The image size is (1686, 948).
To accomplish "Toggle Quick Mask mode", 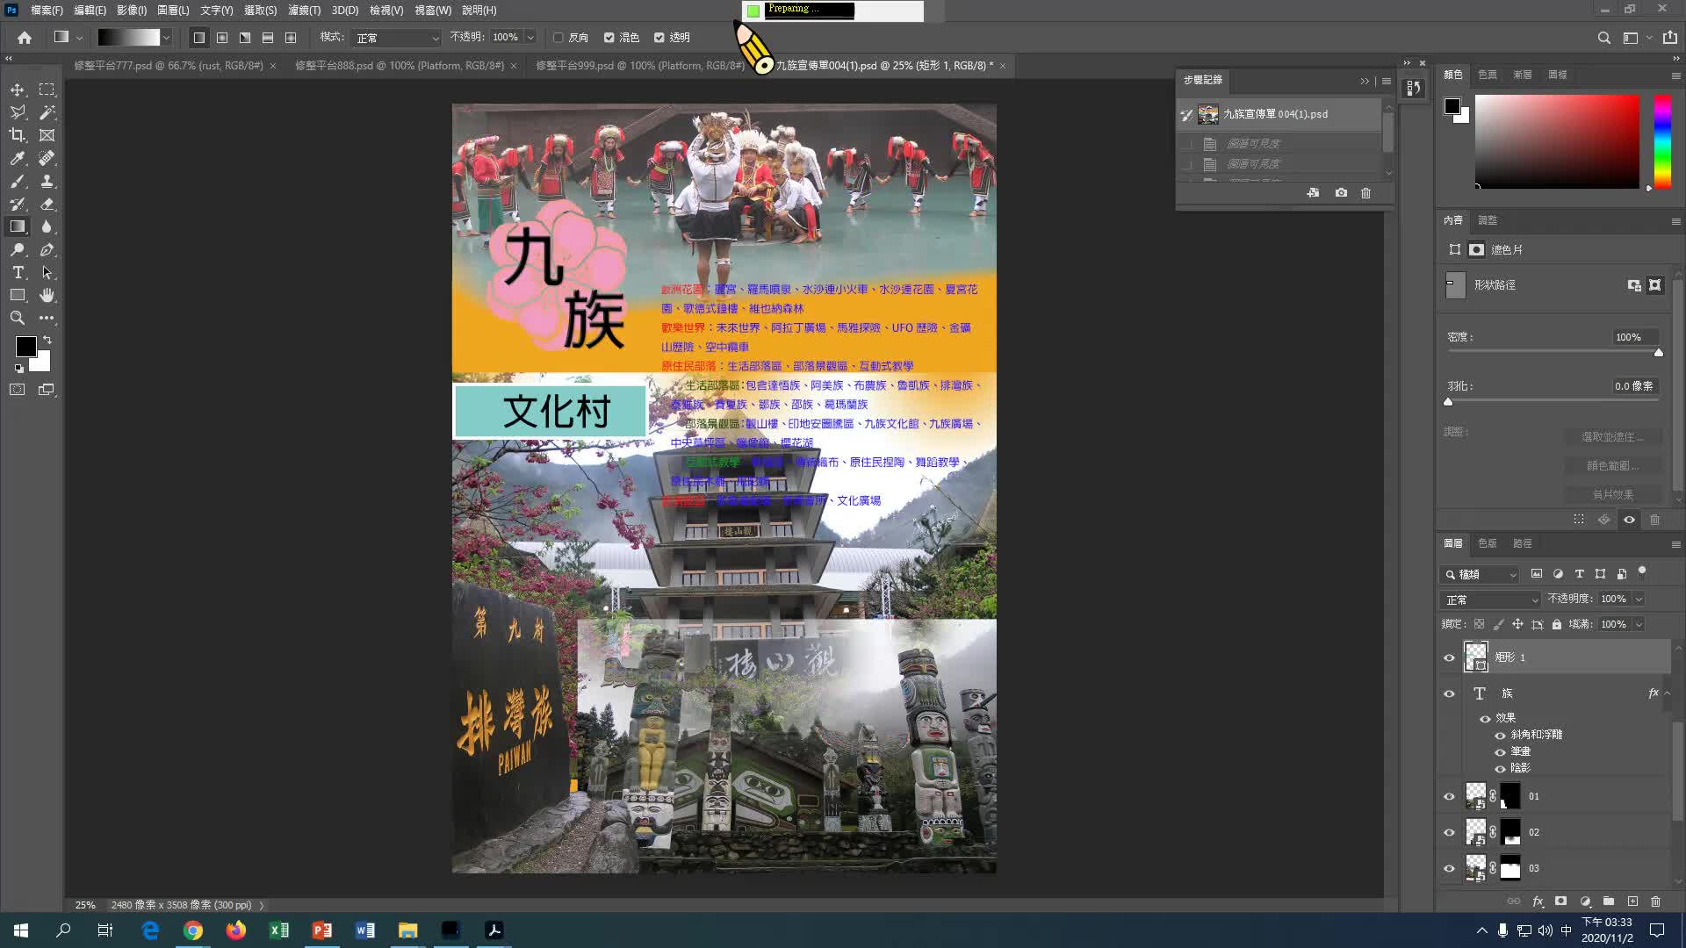I will [x=18, y=390].
